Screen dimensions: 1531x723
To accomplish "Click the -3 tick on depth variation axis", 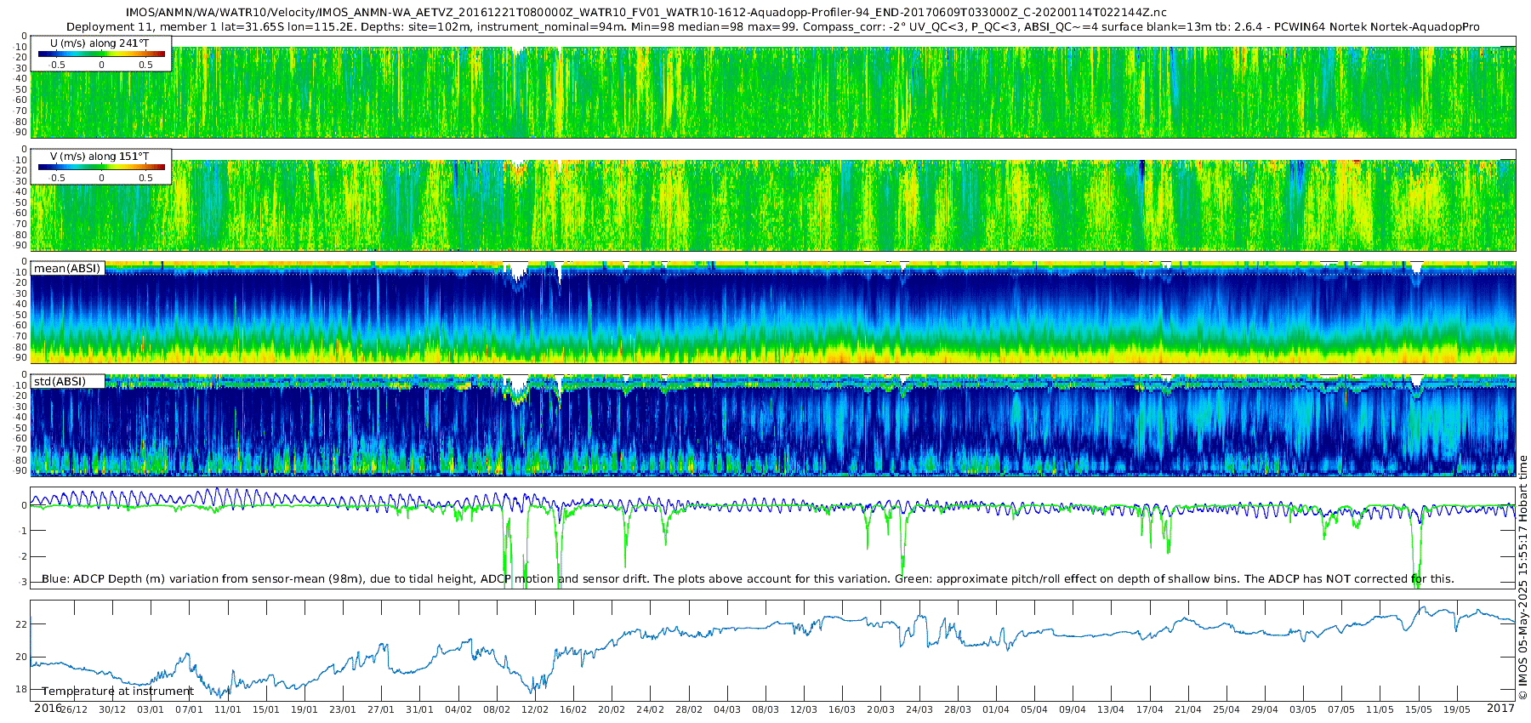I will pyautogui.click(x=23, y=583).
